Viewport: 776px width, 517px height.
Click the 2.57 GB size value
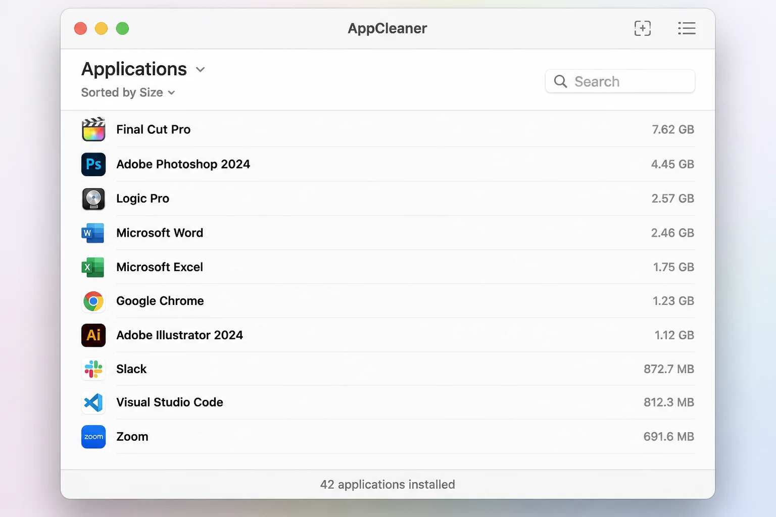coord(673,198)
